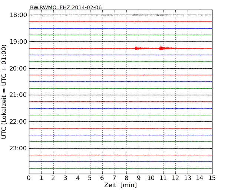Click the 19:00 time label
241x193 pixels.
coord(18,42)
